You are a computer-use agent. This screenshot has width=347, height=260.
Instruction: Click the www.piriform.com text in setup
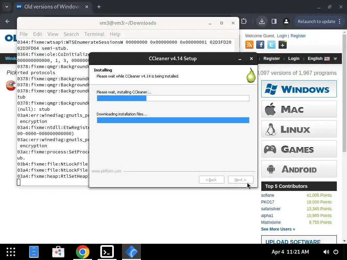tap(106, 171)
